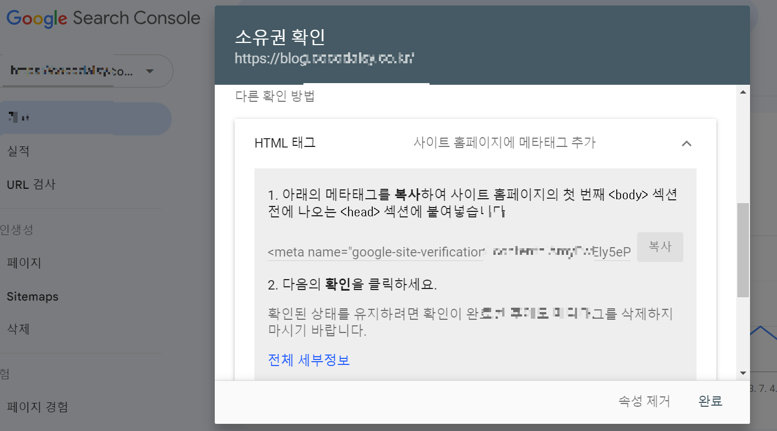Open URL 검사 in the sidebar
777x431 pixels.
point(31,184)
